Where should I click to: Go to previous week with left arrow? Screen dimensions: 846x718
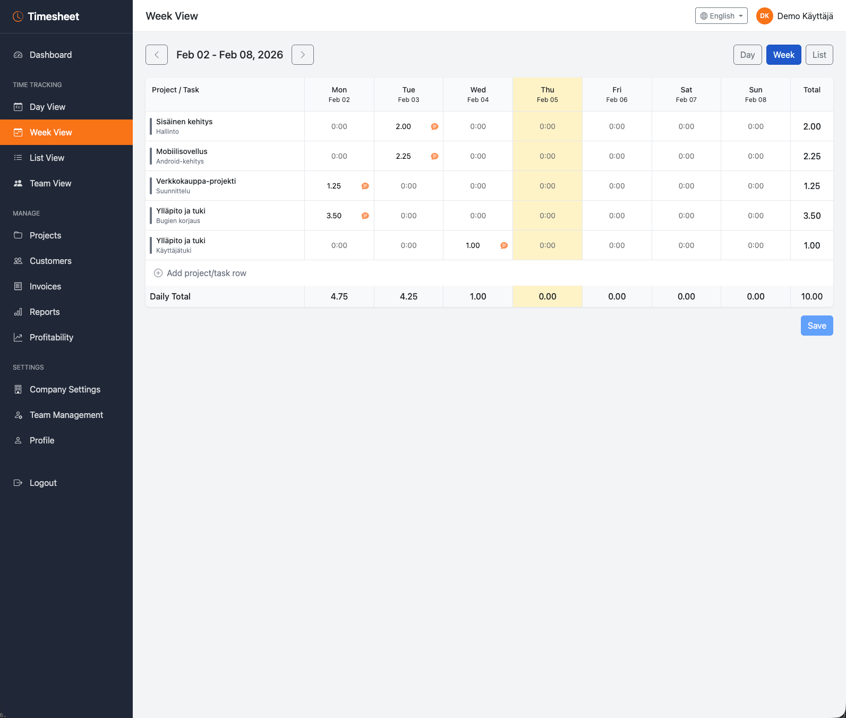tap(157, 55)
